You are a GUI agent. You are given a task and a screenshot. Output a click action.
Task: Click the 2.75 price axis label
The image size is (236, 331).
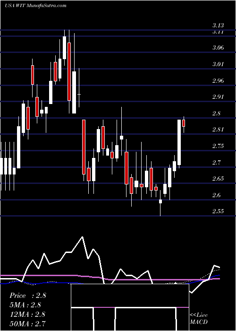coord(218,146)
